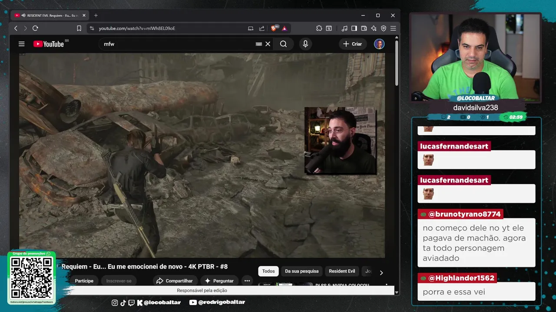Click the @brunotyrano8774 chat username
Screen dimensions: 556x312
coord(464,214)
